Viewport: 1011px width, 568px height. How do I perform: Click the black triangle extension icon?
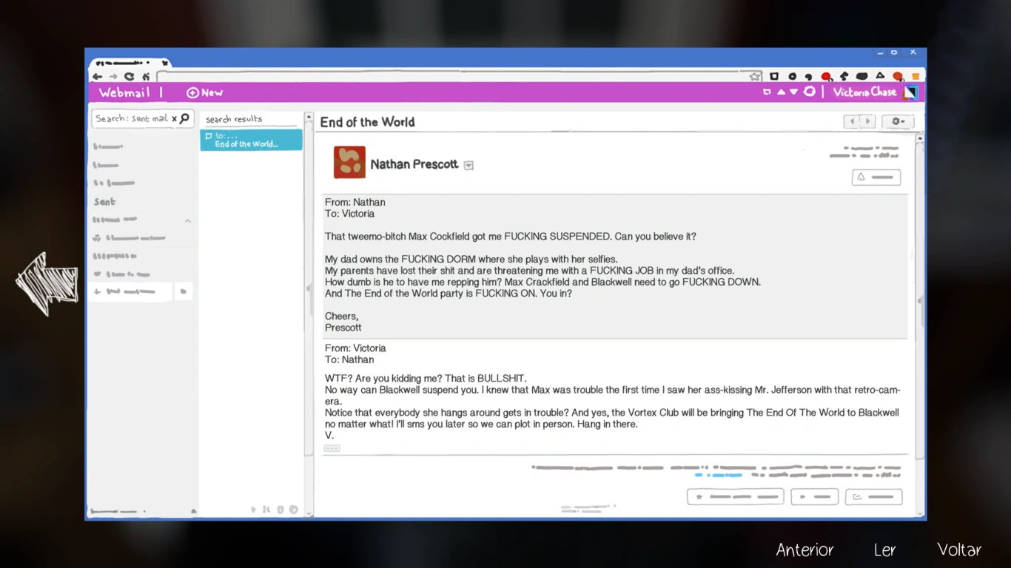[x=880, y=75]
